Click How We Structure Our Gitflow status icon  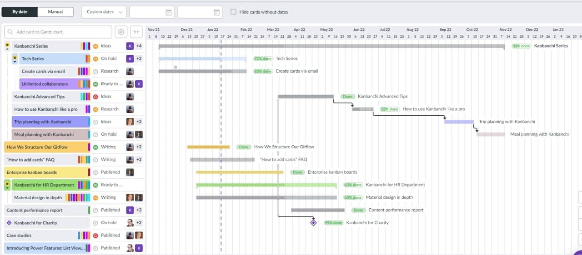(x=95, y=147)
